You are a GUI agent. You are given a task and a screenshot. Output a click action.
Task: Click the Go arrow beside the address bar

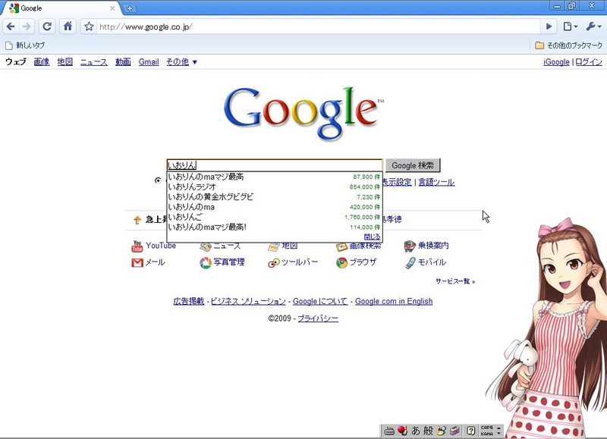pyautogui.click(x=549, y=27)
